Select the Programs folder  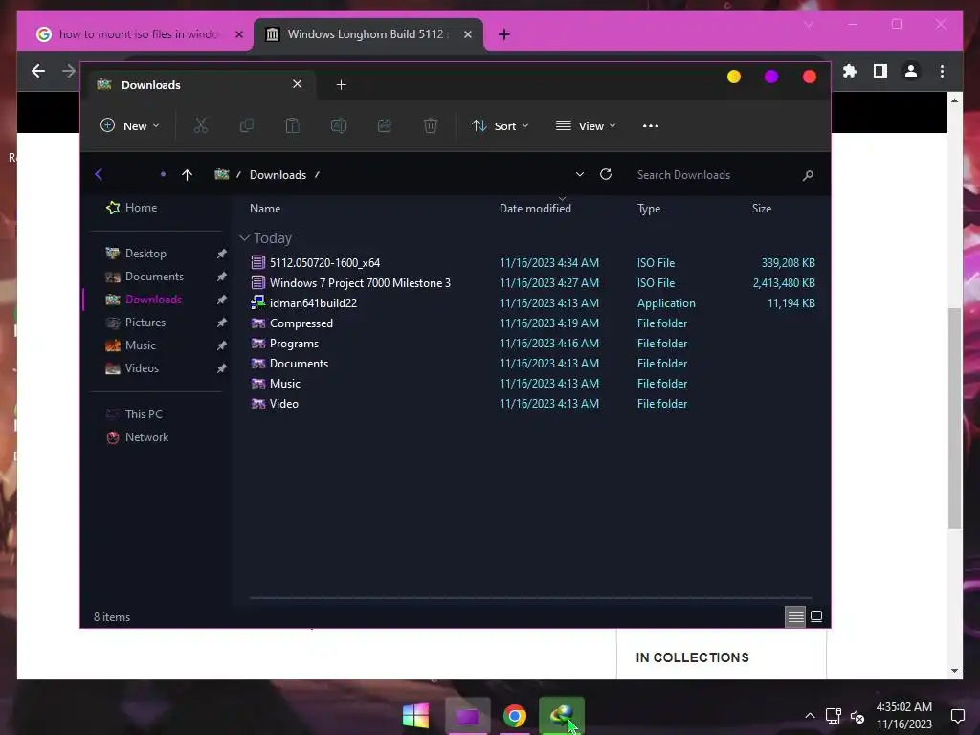pyautogui.click(x=533, y=344)
